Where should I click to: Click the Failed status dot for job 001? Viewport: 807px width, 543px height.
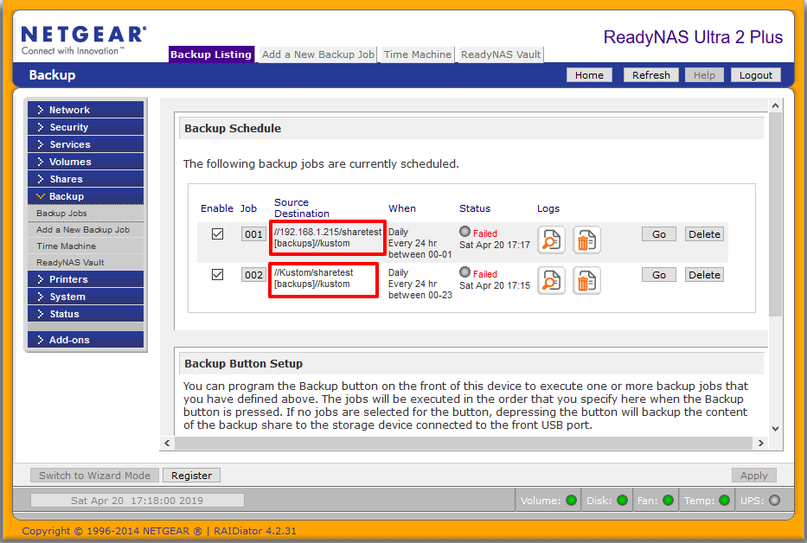pyautogui.click(x=464, y=232)
